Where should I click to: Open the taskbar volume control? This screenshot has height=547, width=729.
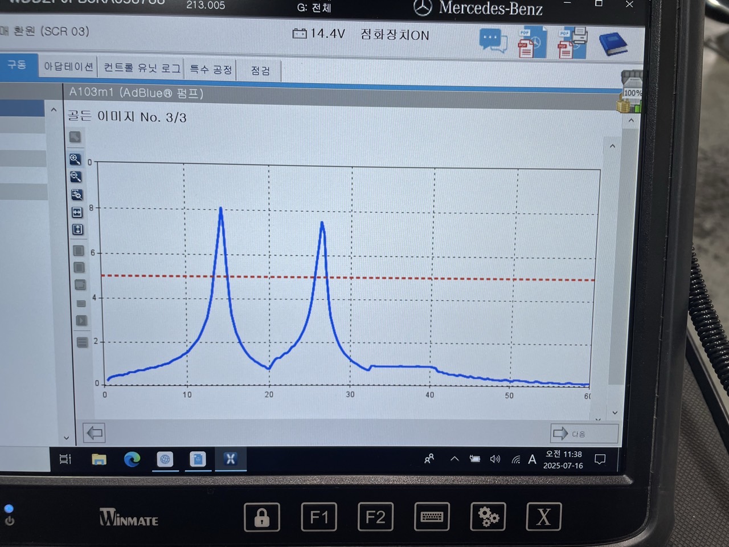[x=495, y=459]
